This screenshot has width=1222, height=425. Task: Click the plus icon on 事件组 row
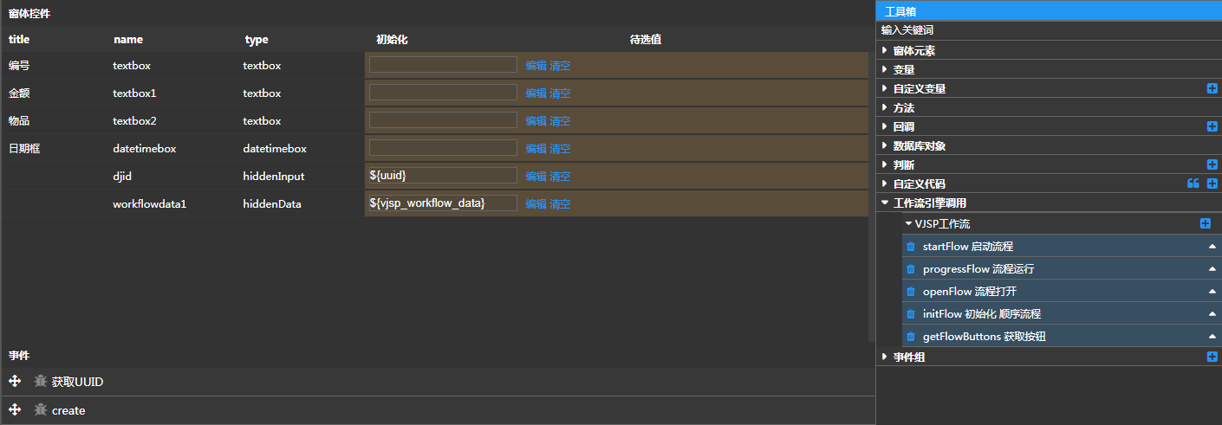click(x=1212, y=357)
